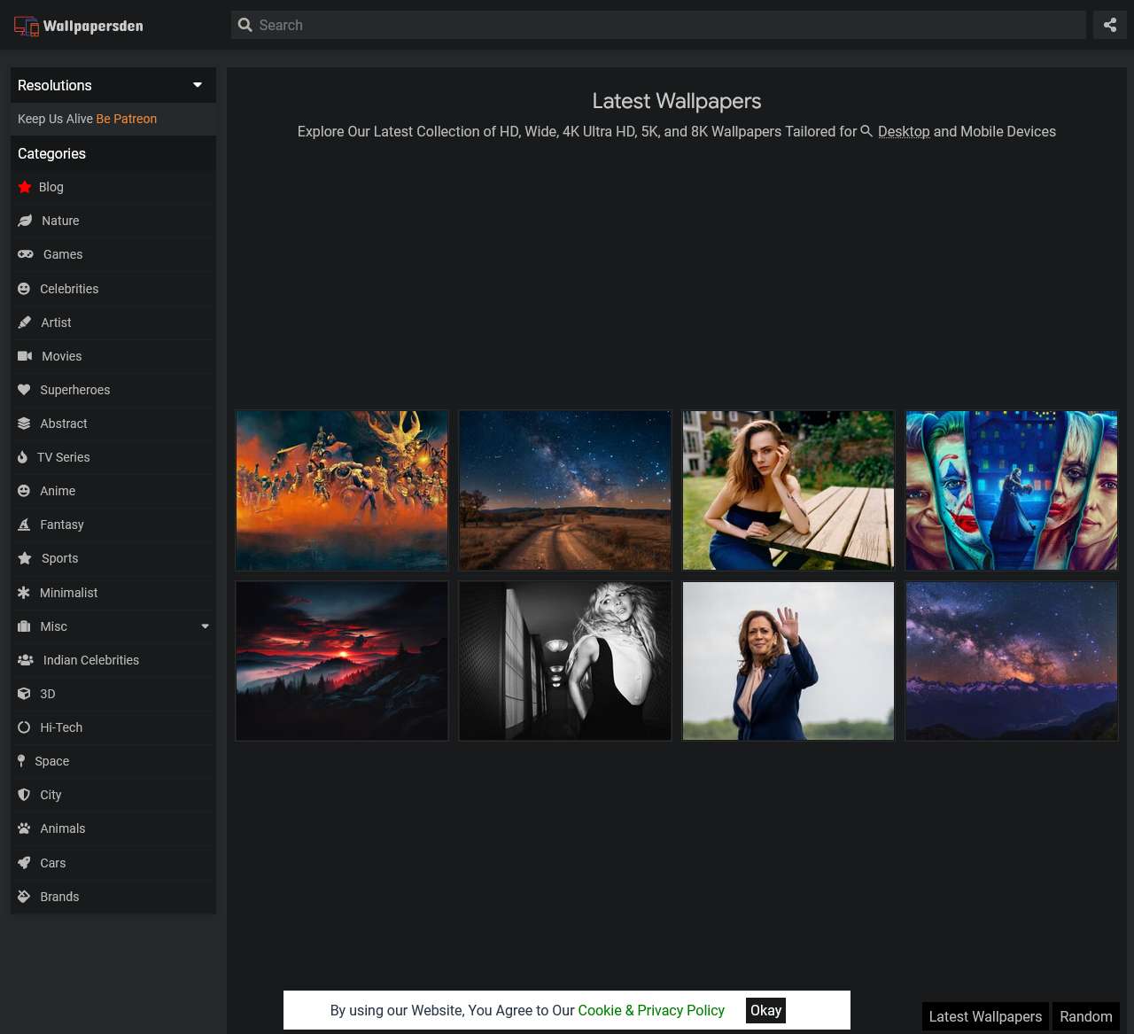Click the Latest Wallpapers heading
Viewport: 1134px width, 1034px height.
pos(677,101)
